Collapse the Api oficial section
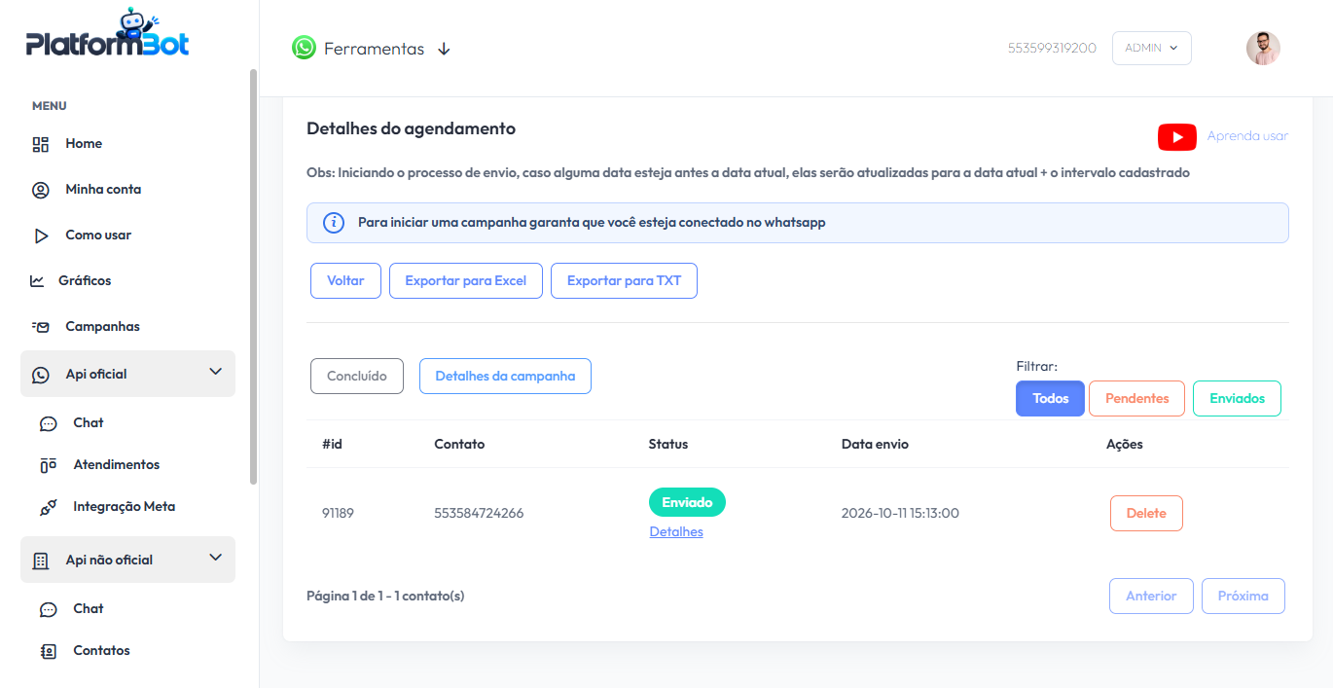This screenshot has height=688, width=1333. [216, 372]
